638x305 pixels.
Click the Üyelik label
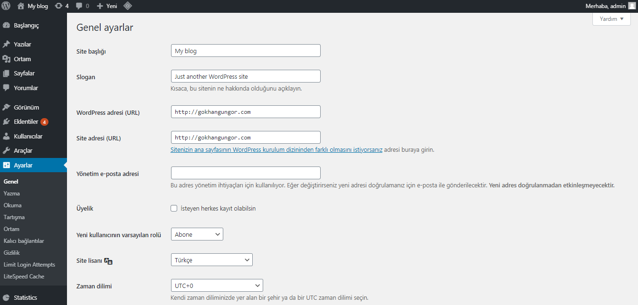pyautogui.click(x=85, y=209)
